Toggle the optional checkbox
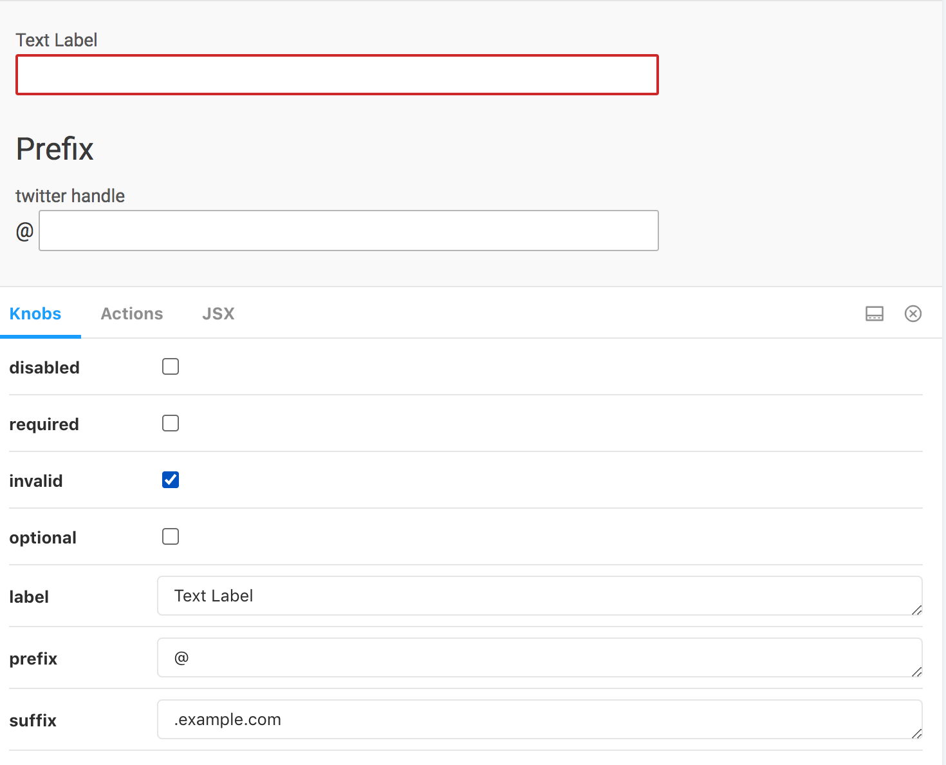This screenshot has height=765, width=946. tap(171, 536)
